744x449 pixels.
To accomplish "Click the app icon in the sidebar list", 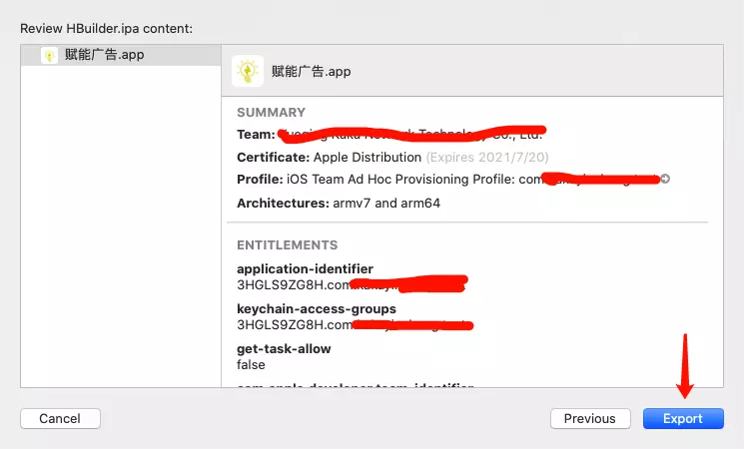I will click(x=49, y=56).
